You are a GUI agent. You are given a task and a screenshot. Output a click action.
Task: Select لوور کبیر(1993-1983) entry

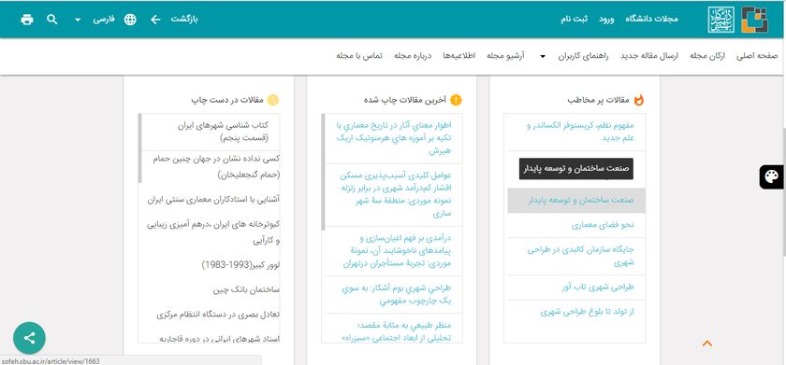point(240,265)
